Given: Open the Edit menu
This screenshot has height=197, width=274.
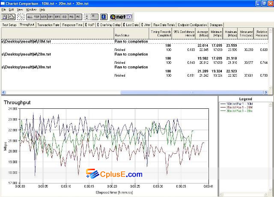Looking at the screenshot, I should tap(11, 9).
